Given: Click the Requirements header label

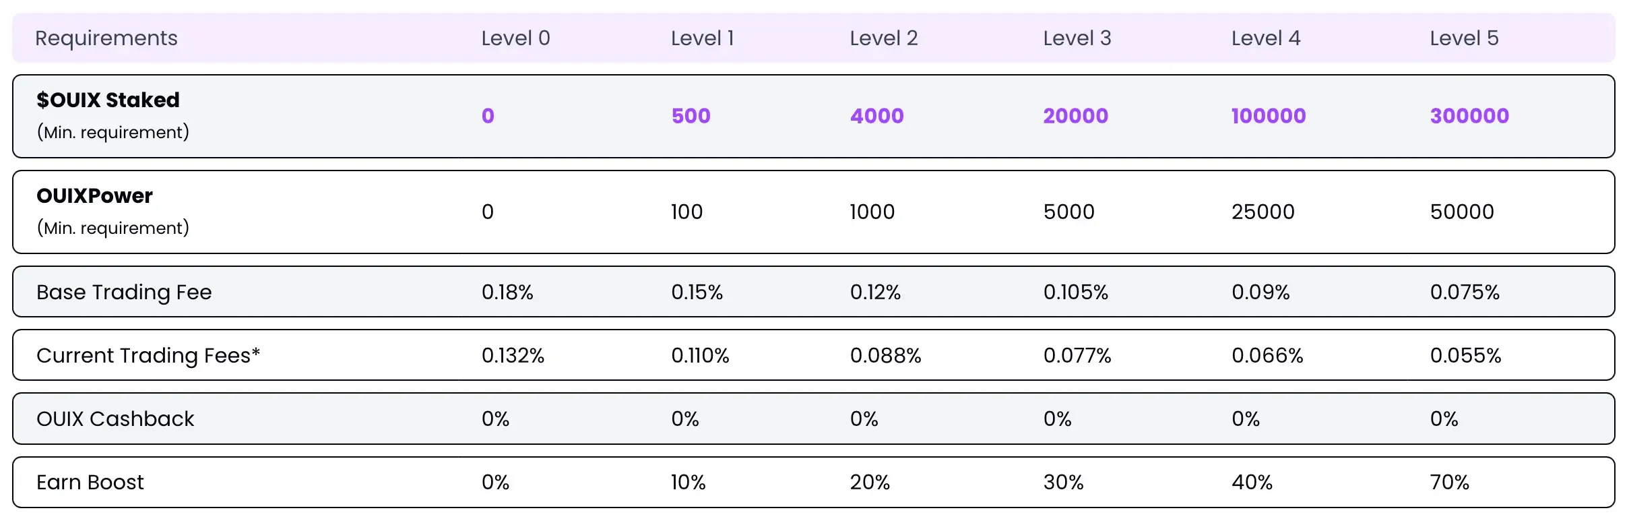Looking at the screenshot, I should coord(106,38).
